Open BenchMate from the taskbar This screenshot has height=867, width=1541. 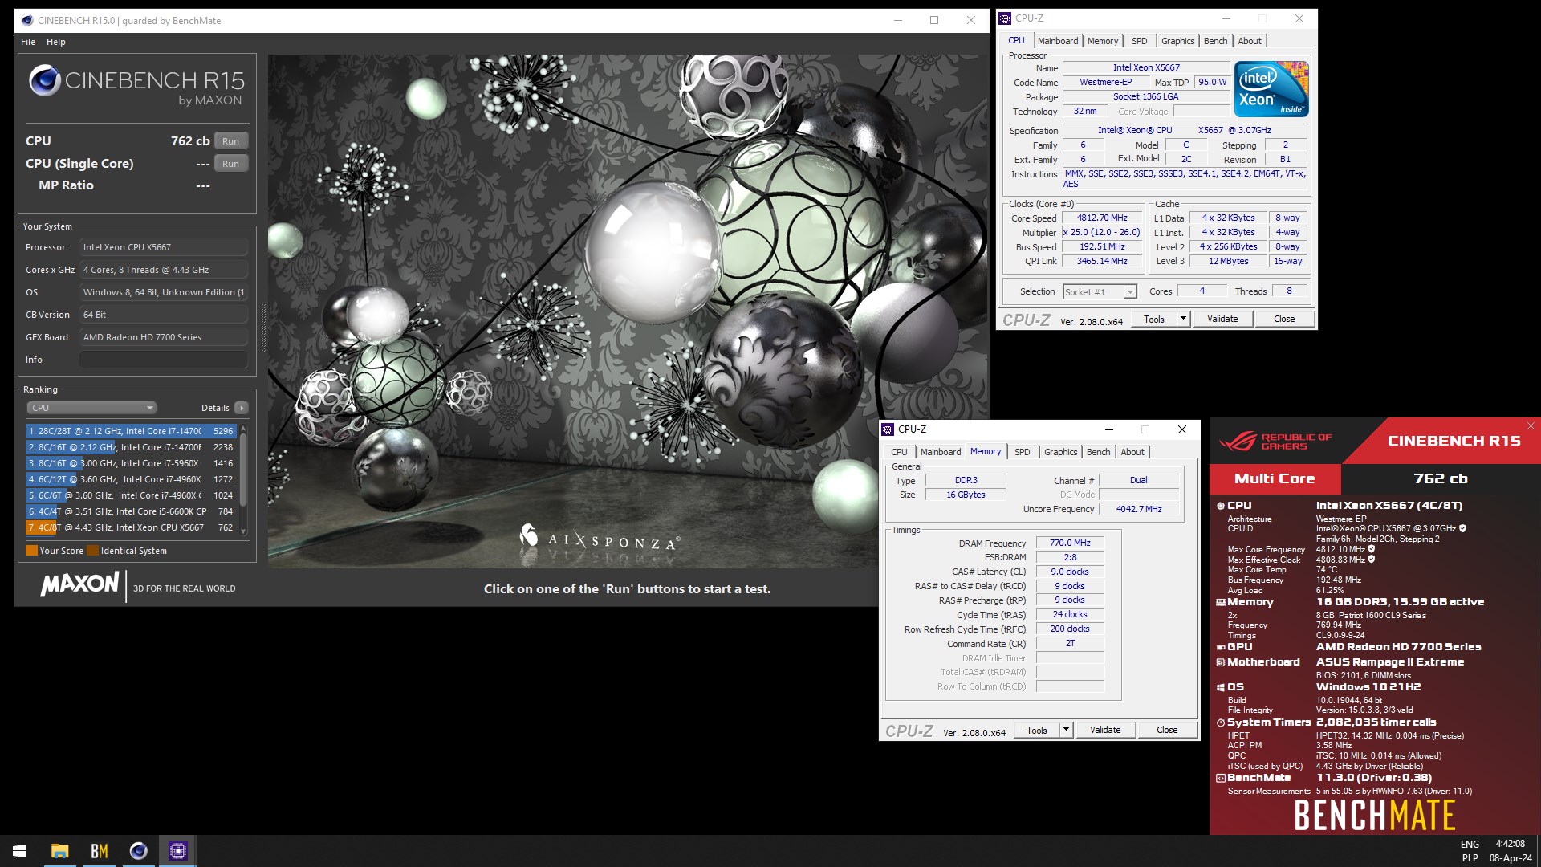pyautogui.click(x=99, y=851)
